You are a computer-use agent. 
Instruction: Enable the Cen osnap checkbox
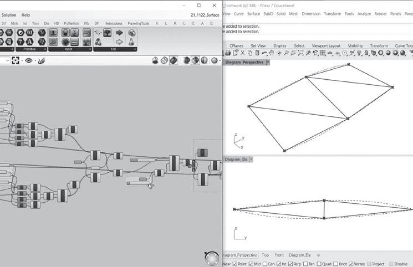click(x=265, y=264)
